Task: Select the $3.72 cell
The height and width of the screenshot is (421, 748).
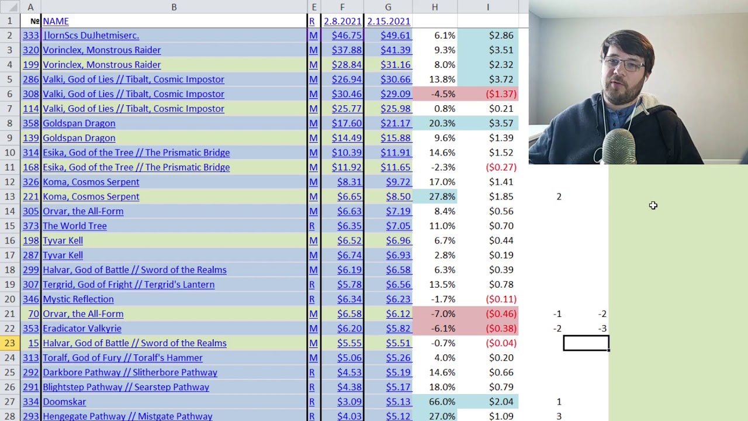Action: pyautogui.click(x=488, y=80)
